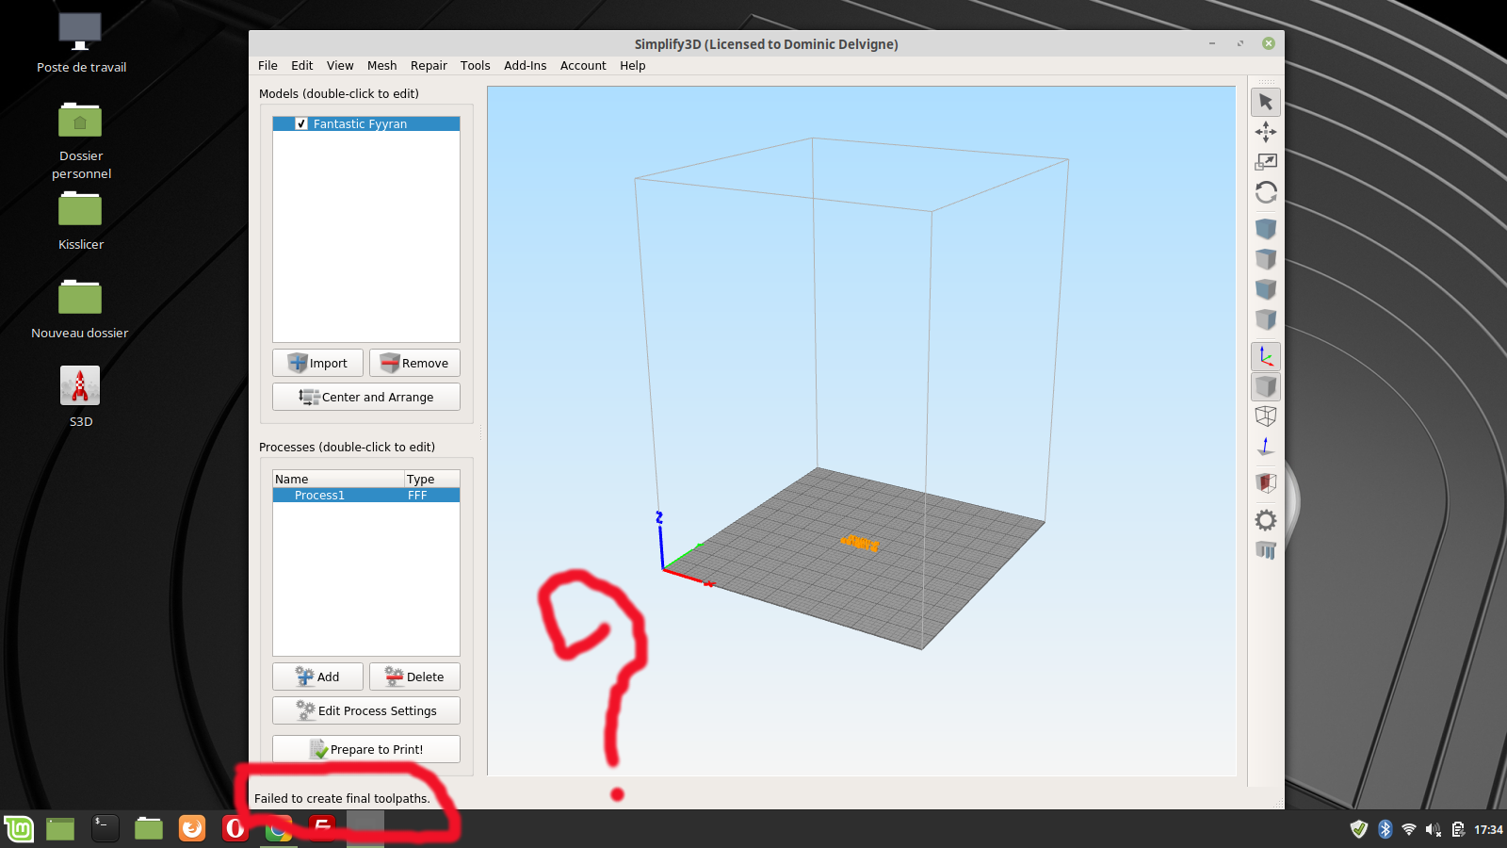Click Center and Arrange

pos(366,397)
